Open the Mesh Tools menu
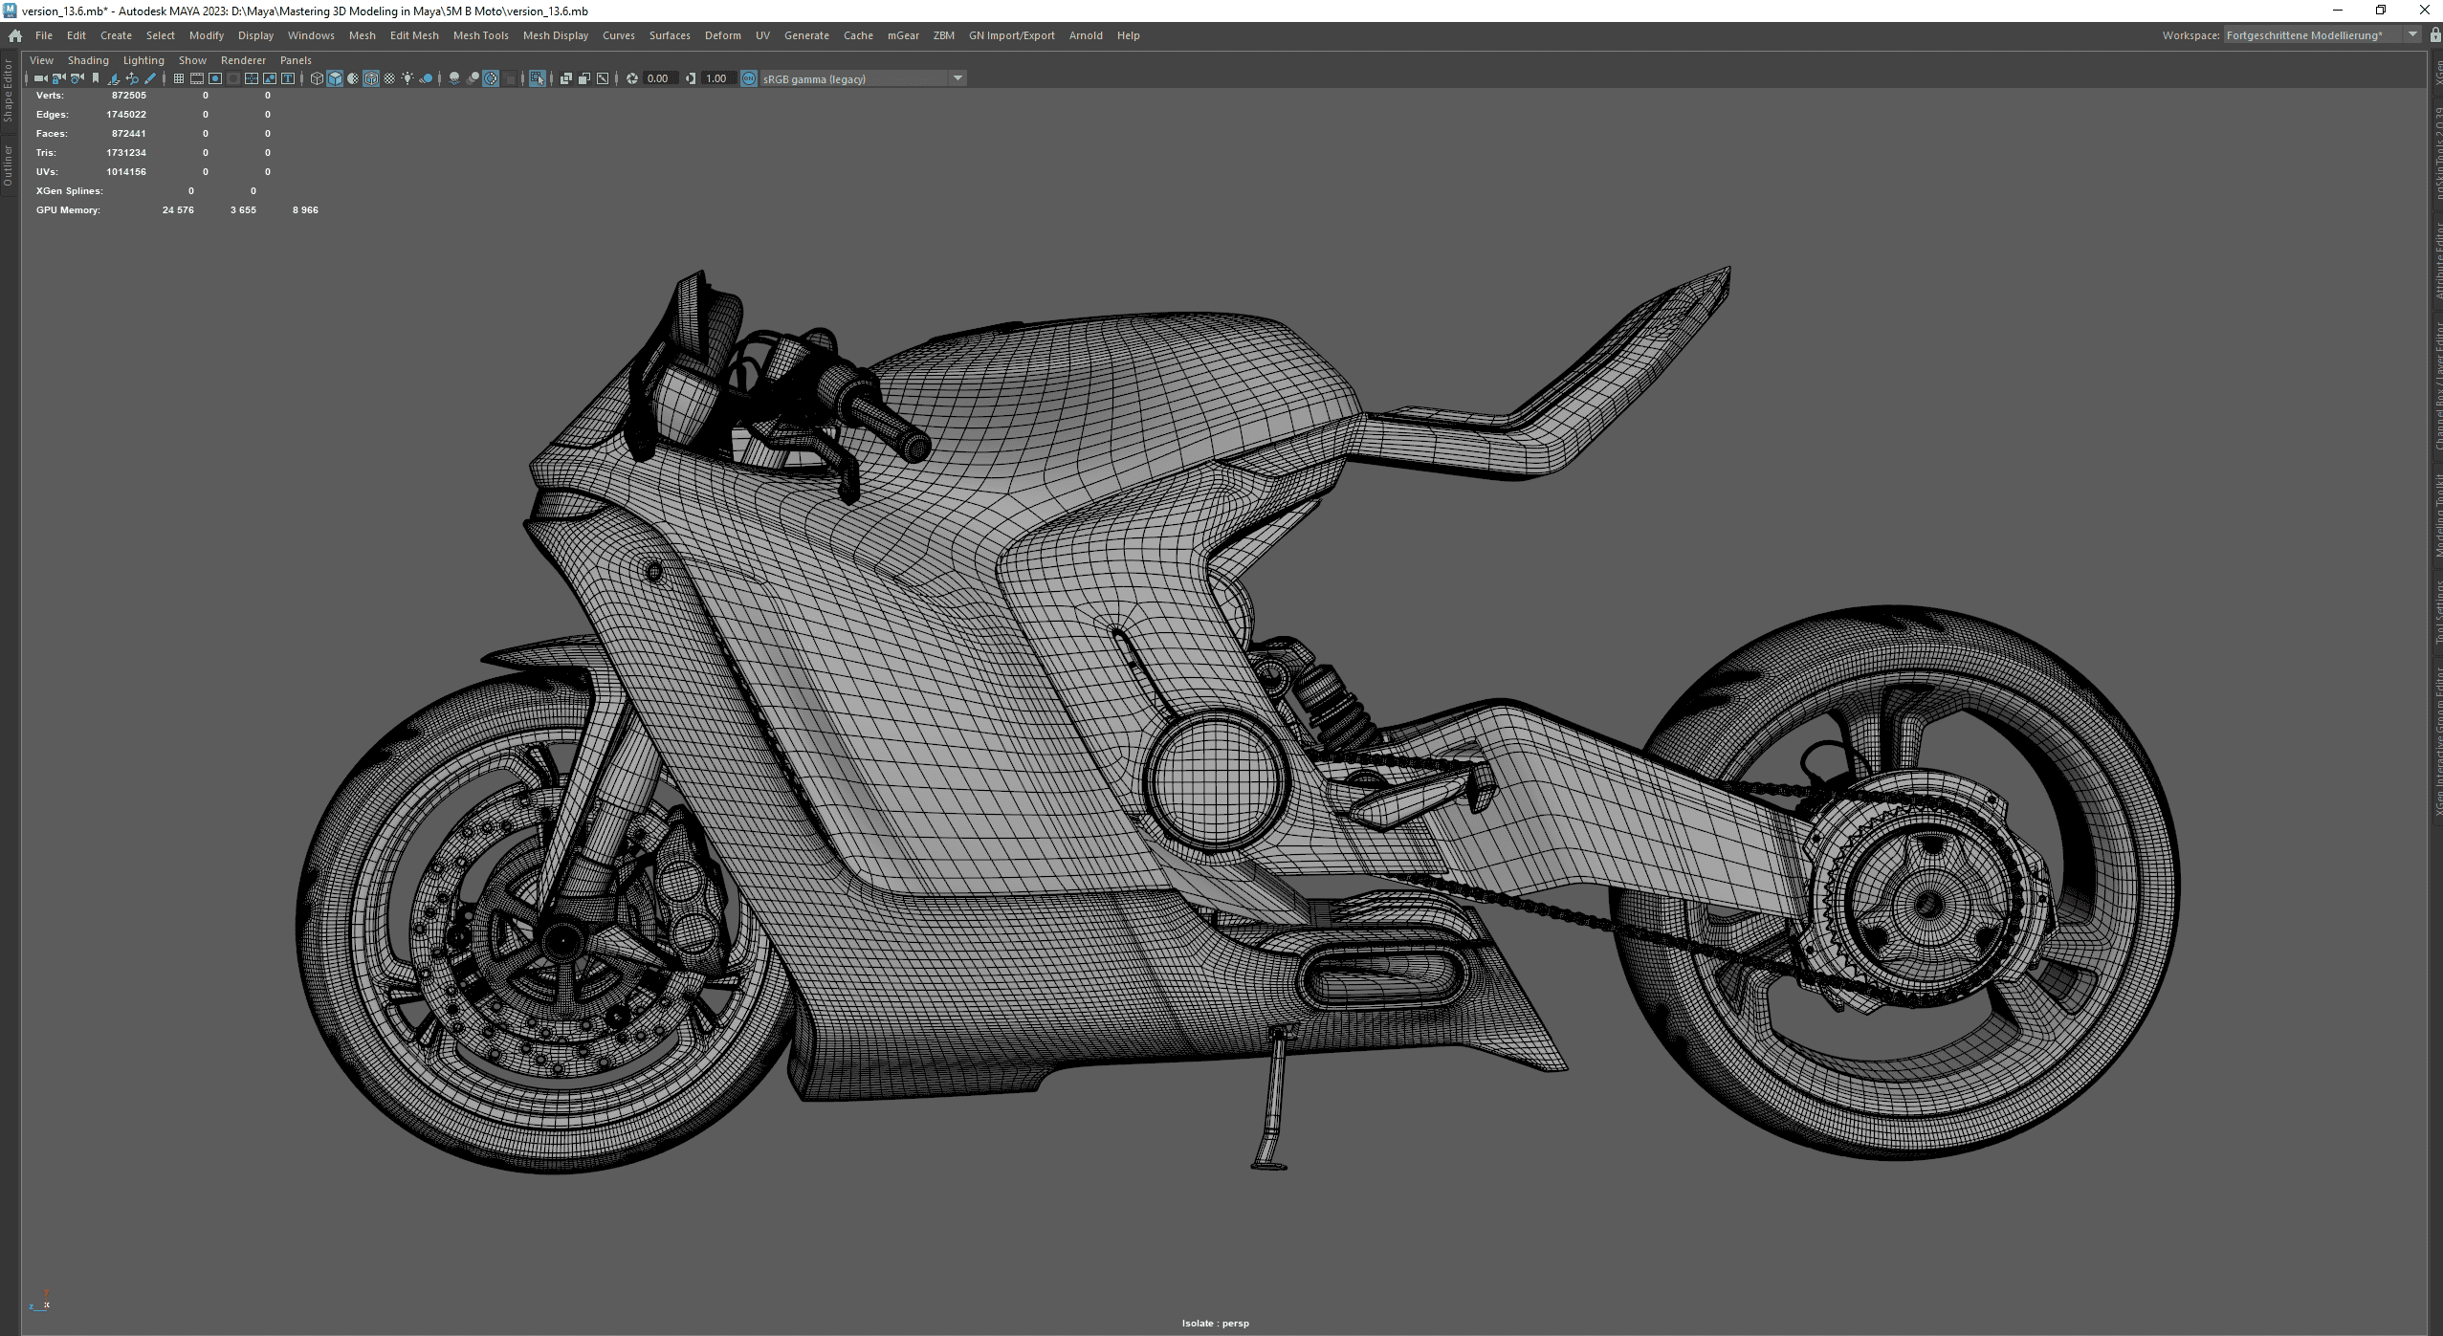 click(480, 35)
